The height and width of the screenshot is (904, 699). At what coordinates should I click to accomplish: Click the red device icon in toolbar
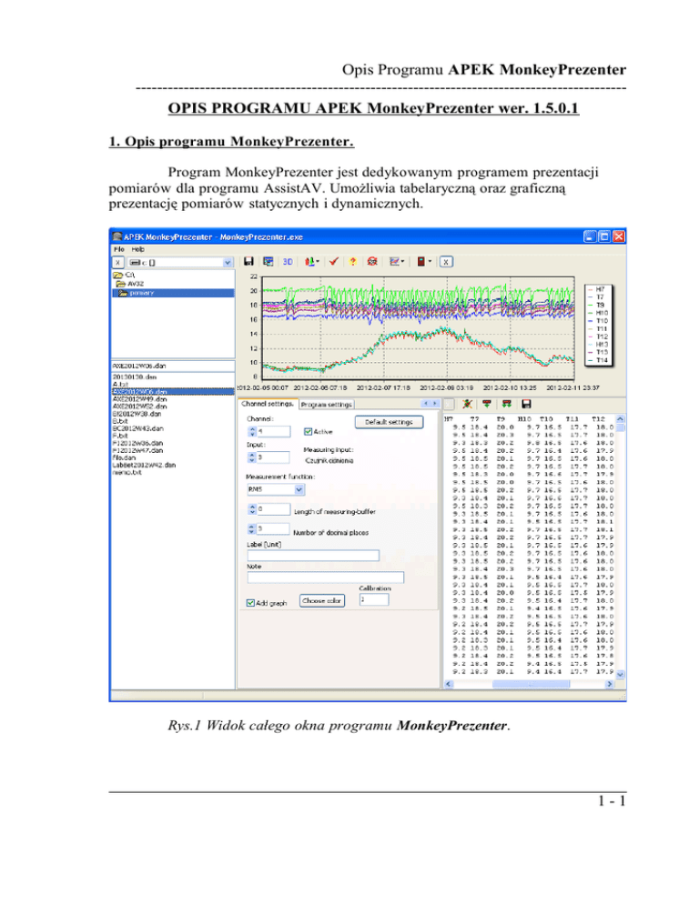(x=420, y=262)
